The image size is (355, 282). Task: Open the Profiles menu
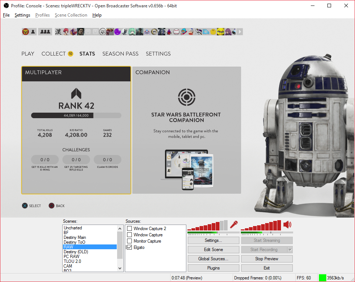(42, 15)
